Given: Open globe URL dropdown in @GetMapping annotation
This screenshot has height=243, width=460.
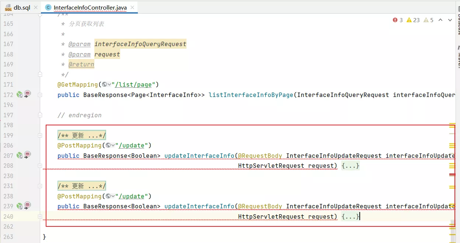Looking at the screenshot, I should pos(107,84).
